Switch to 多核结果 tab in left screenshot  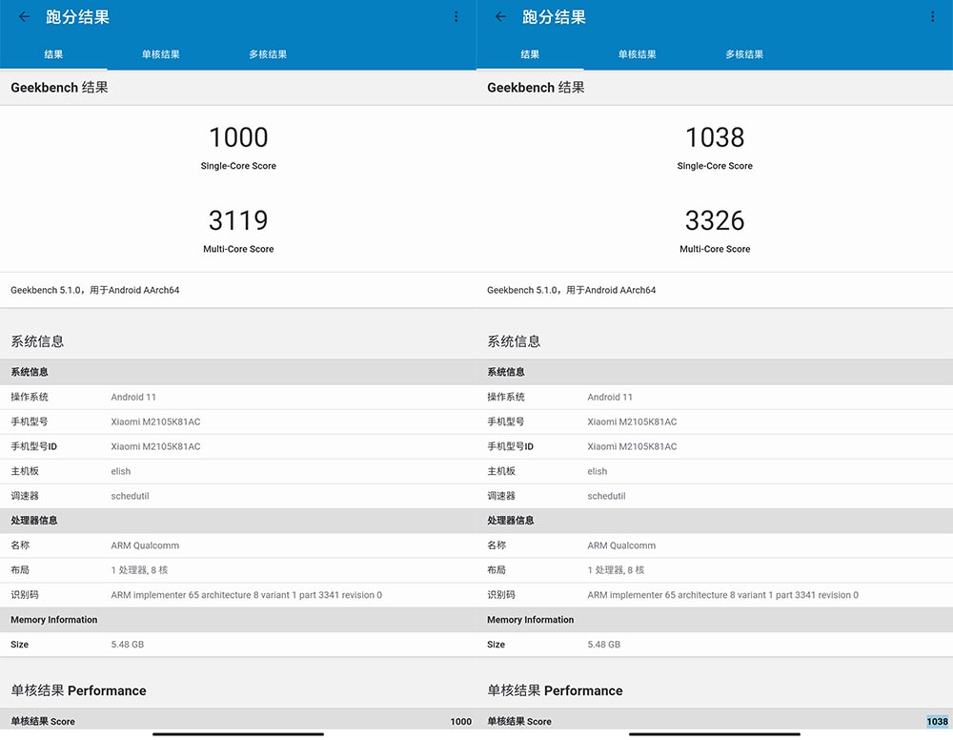pyautogui.click(x=268, y=54)
